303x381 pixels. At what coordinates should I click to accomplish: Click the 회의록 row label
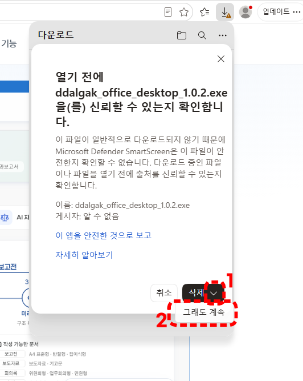click(11, 373)
